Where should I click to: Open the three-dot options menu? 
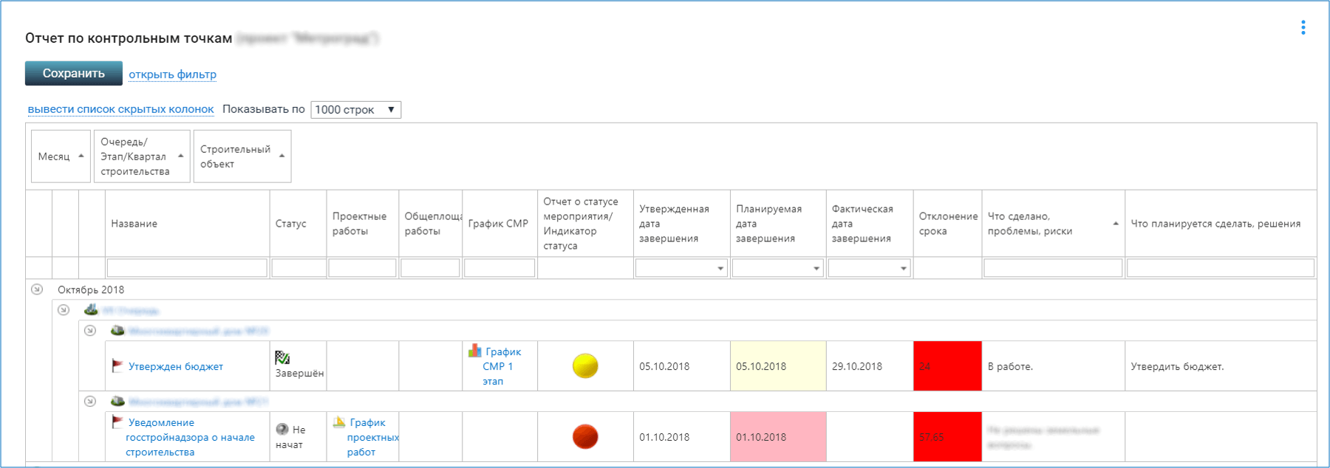click(1303, 27)
